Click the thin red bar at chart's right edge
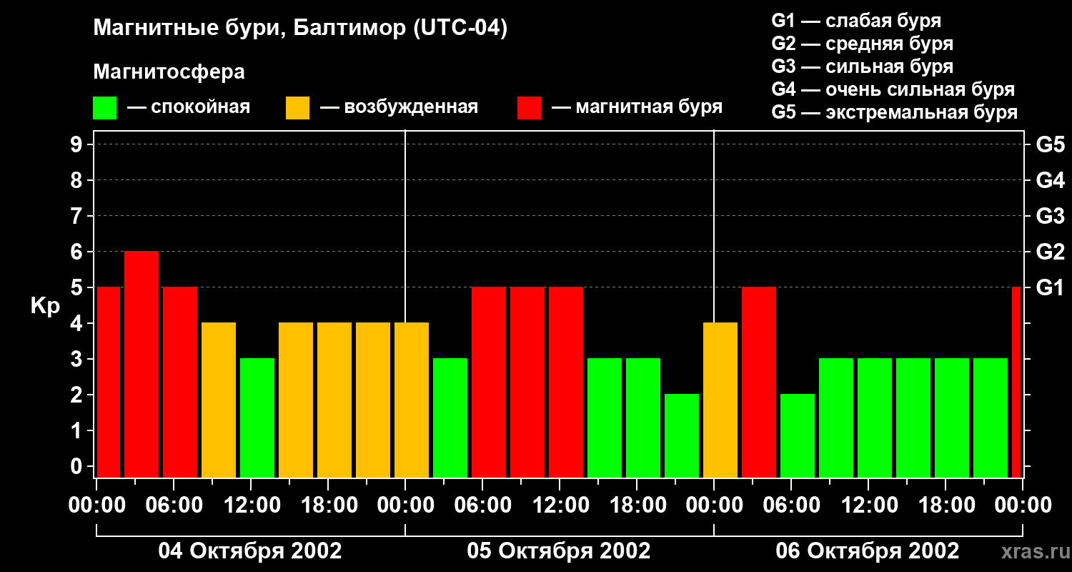 coord(1016,382)
